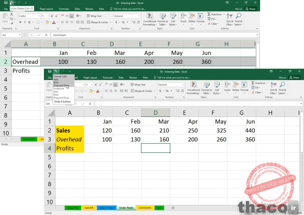Open the Formulas ribbon tab in the foreground window
Image resolution: width=304 pixels, height=215 pixels.
[108, 78]
